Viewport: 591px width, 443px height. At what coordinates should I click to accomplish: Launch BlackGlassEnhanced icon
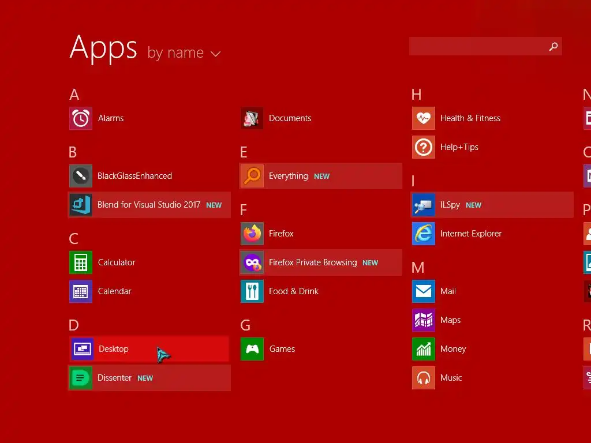click(x=81, y=176)
